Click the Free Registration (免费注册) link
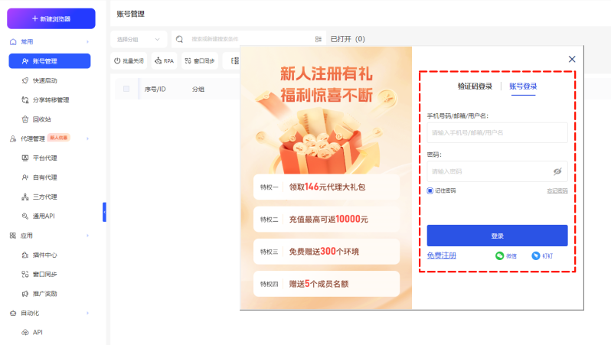 click(x=442, y=255)
